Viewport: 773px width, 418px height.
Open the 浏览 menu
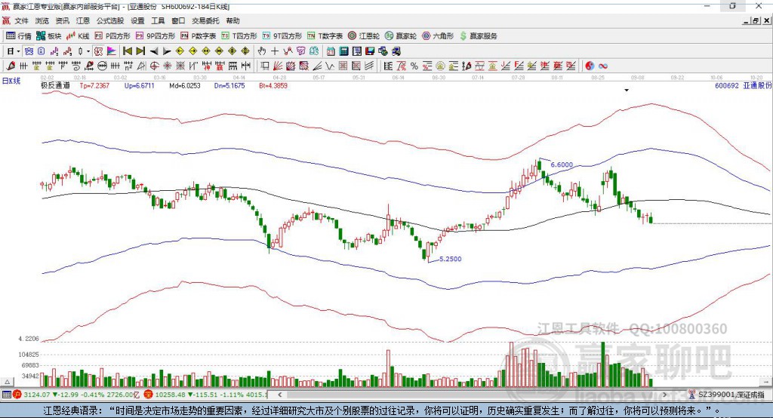coord(42,20)
